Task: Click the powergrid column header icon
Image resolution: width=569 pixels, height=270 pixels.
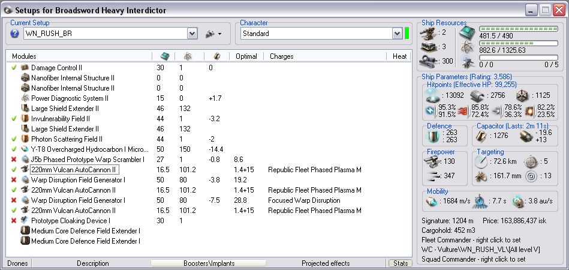Action: point(188,56)
